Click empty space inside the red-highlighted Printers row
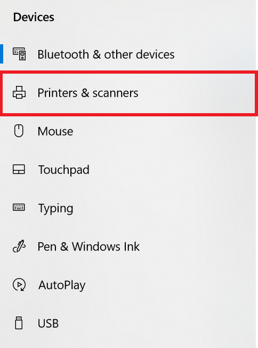The width and height of the screenshot is (258, 348). pyautogui.click(x=195, y=93)
